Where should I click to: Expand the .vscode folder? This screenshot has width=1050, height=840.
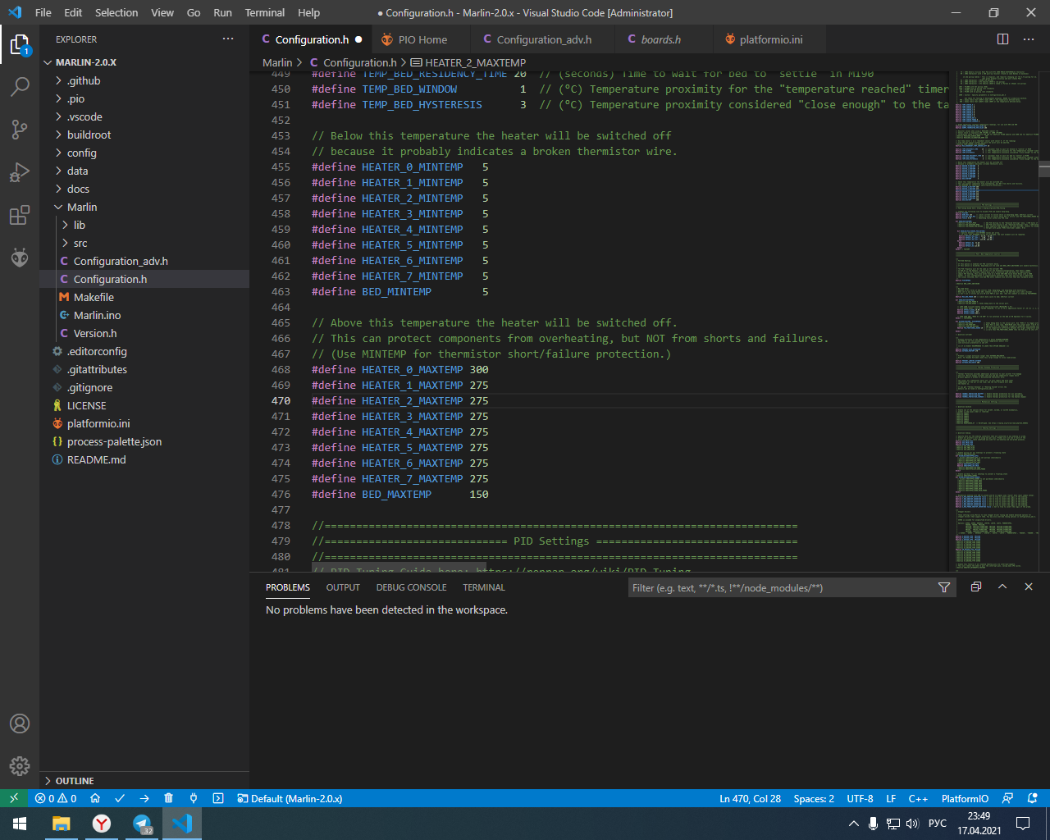pos(144,116)
